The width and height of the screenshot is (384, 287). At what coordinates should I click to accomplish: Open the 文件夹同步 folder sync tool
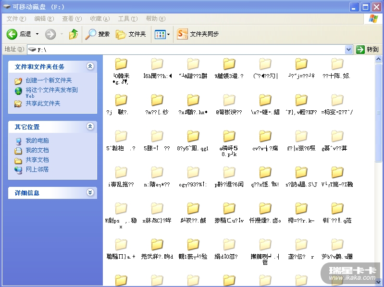(198, 34)
